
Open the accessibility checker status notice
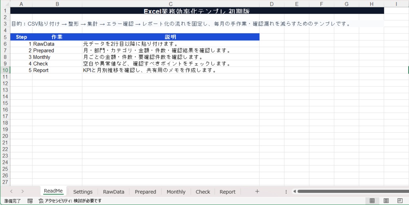point(70,201)
